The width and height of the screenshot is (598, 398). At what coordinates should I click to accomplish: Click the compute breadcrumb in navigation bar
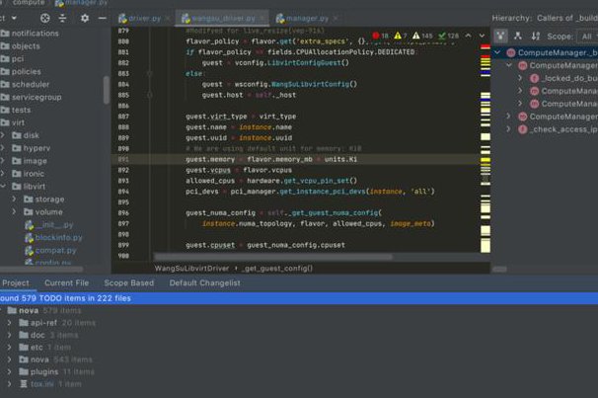pos(29,3)
